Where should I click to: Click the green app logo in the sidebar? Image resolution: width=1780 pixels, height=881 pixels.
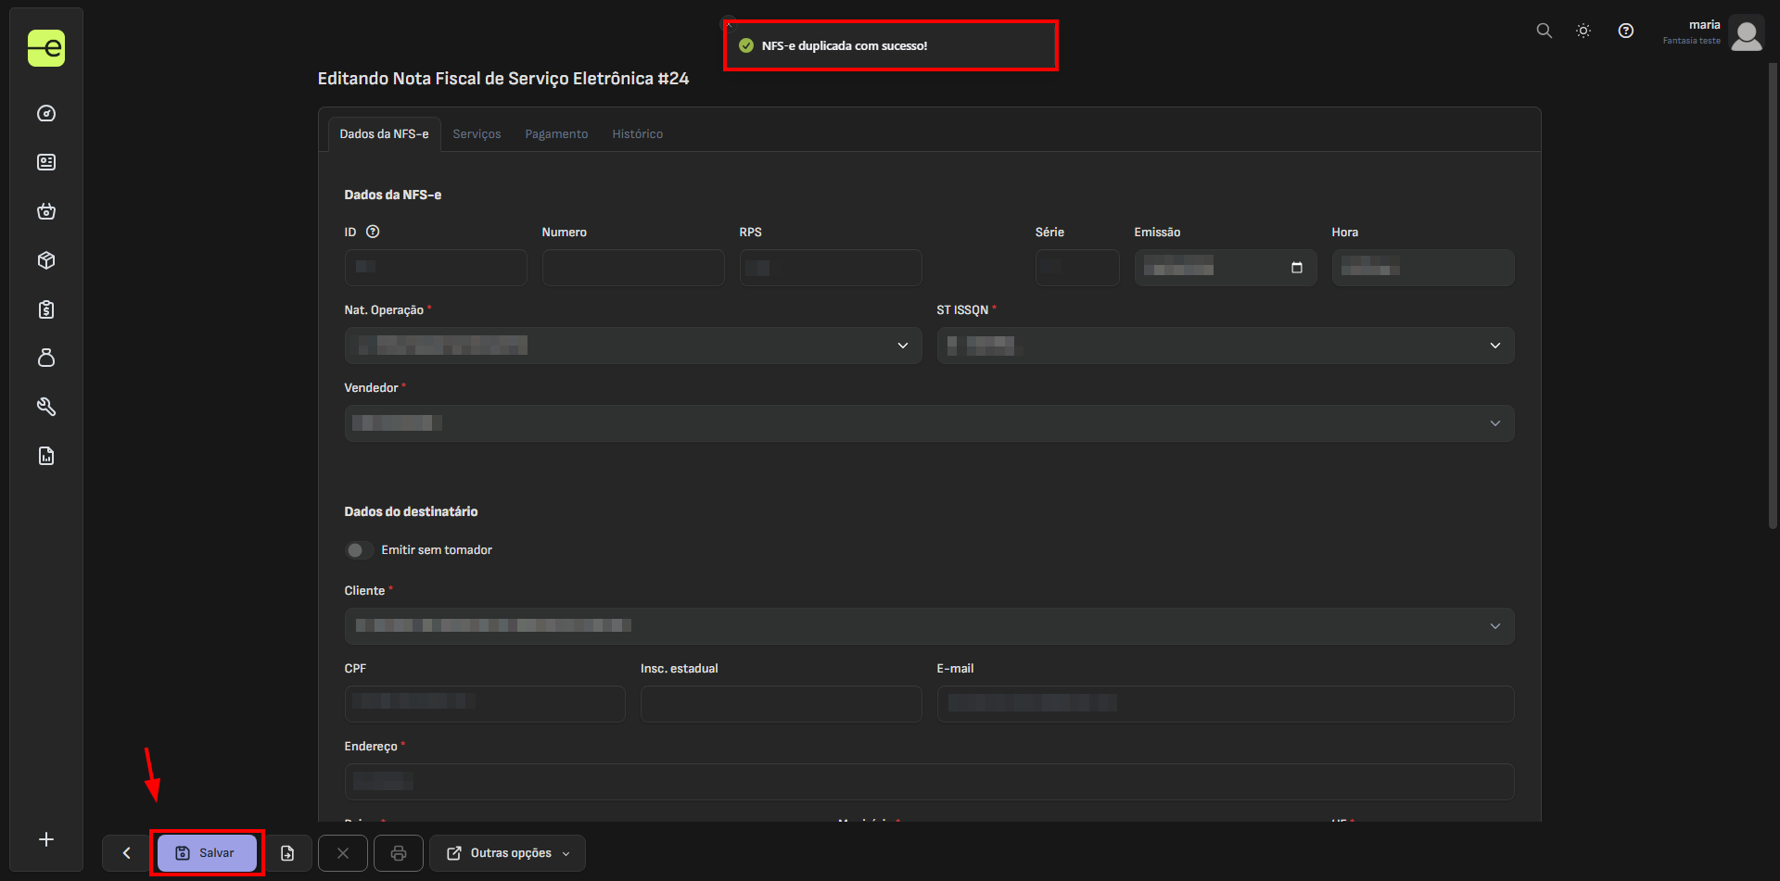(x=46, y=48)
